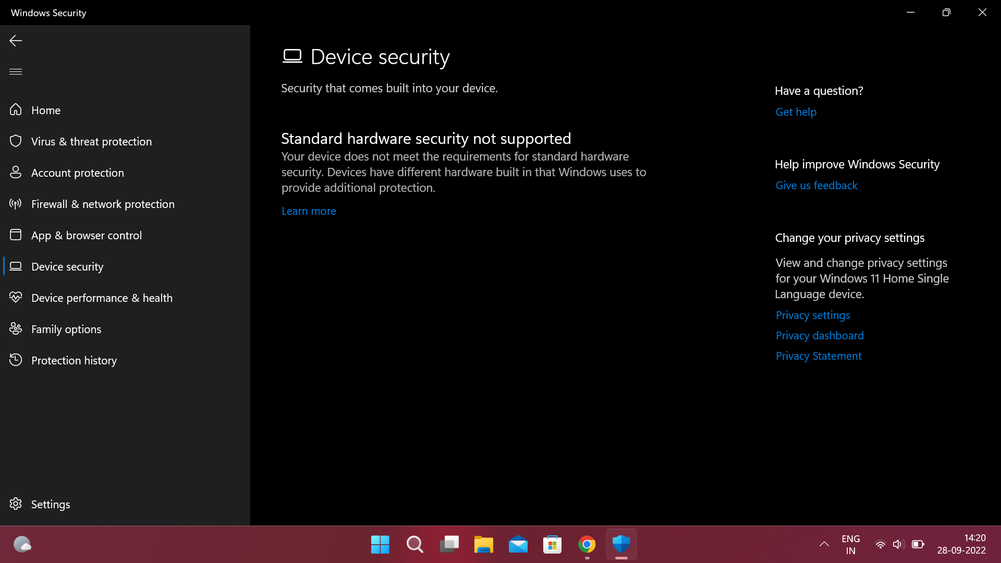The image size is (1001, 563).
Task: Open the Settings menu item
Action: [x=50, y=504]
